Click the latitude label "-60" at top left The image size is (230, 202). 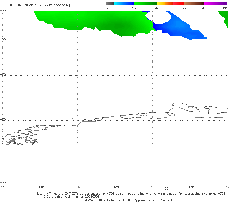click(3, 10)
